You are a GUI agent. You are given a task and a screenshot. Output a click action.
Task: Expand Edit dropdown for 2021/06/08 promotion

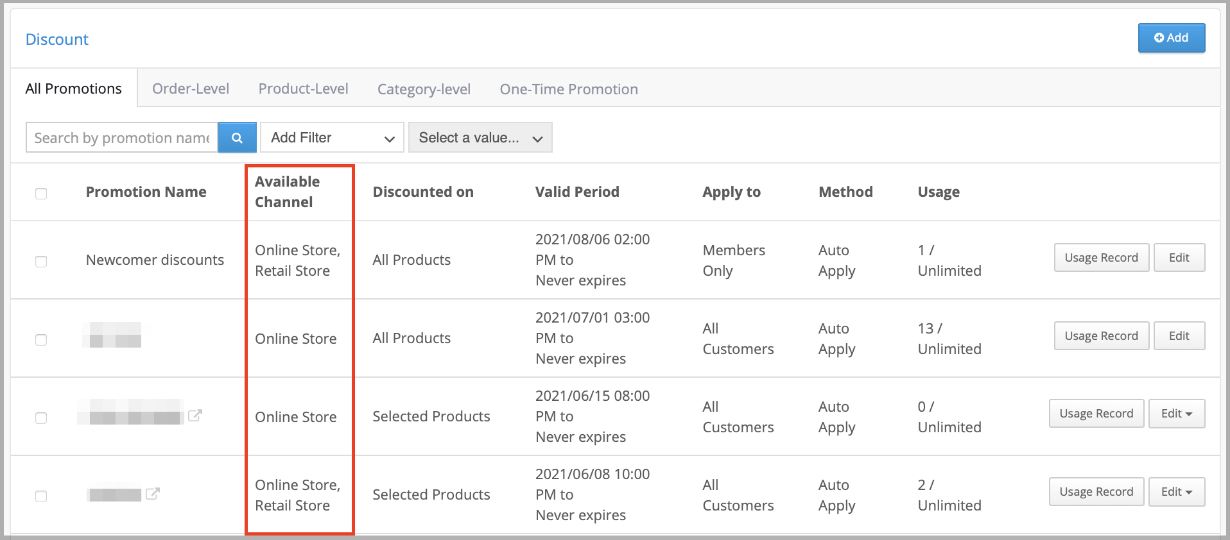[1176, 492]
